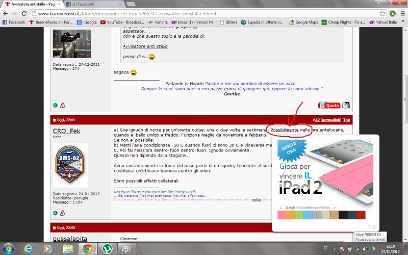Click the CRO_Fek AMS-02 avatar image
Screen dimensions: 408x255
pos(70,165)
